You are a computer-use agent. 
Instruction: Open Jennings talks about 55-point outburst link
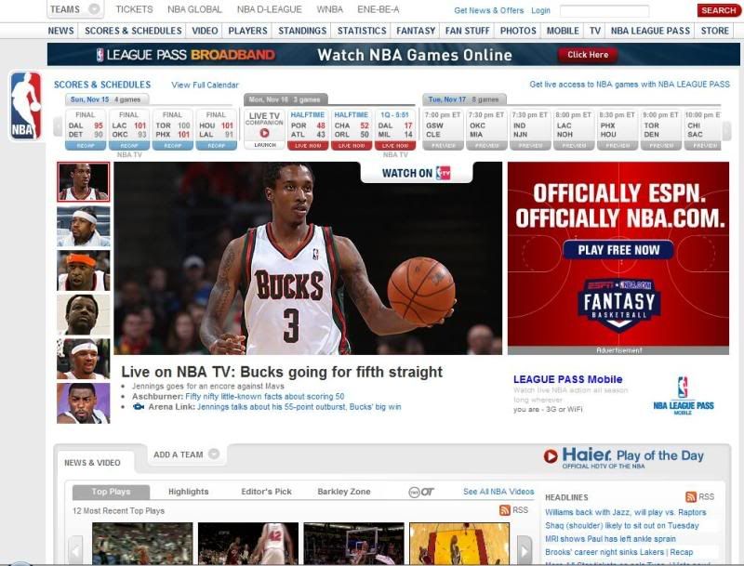pos(299,407)
